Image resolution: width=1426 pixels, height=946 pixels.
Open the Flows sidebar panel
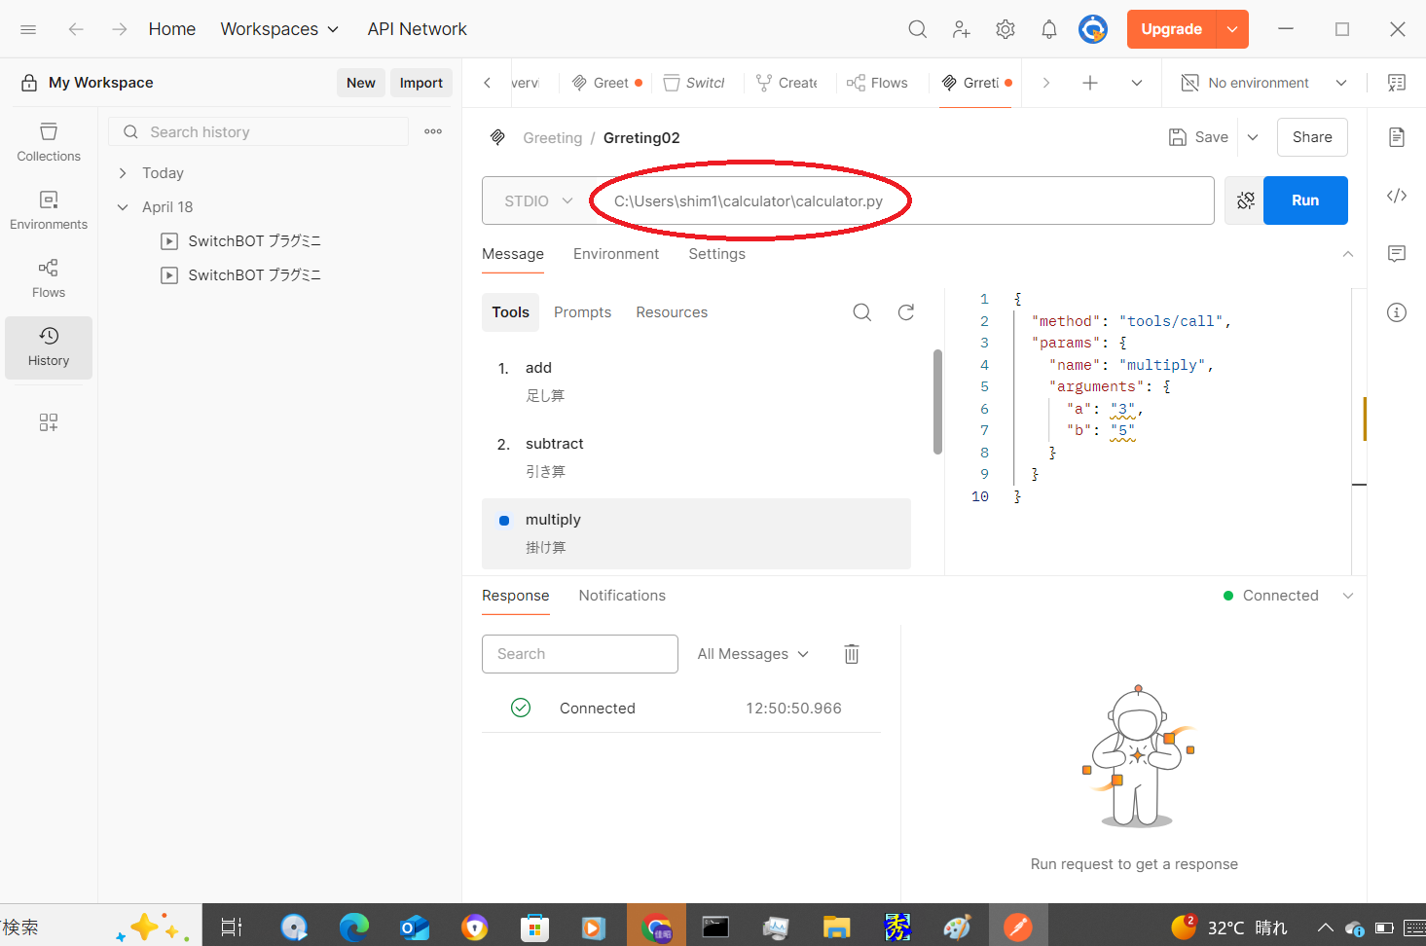coord(49,278)
